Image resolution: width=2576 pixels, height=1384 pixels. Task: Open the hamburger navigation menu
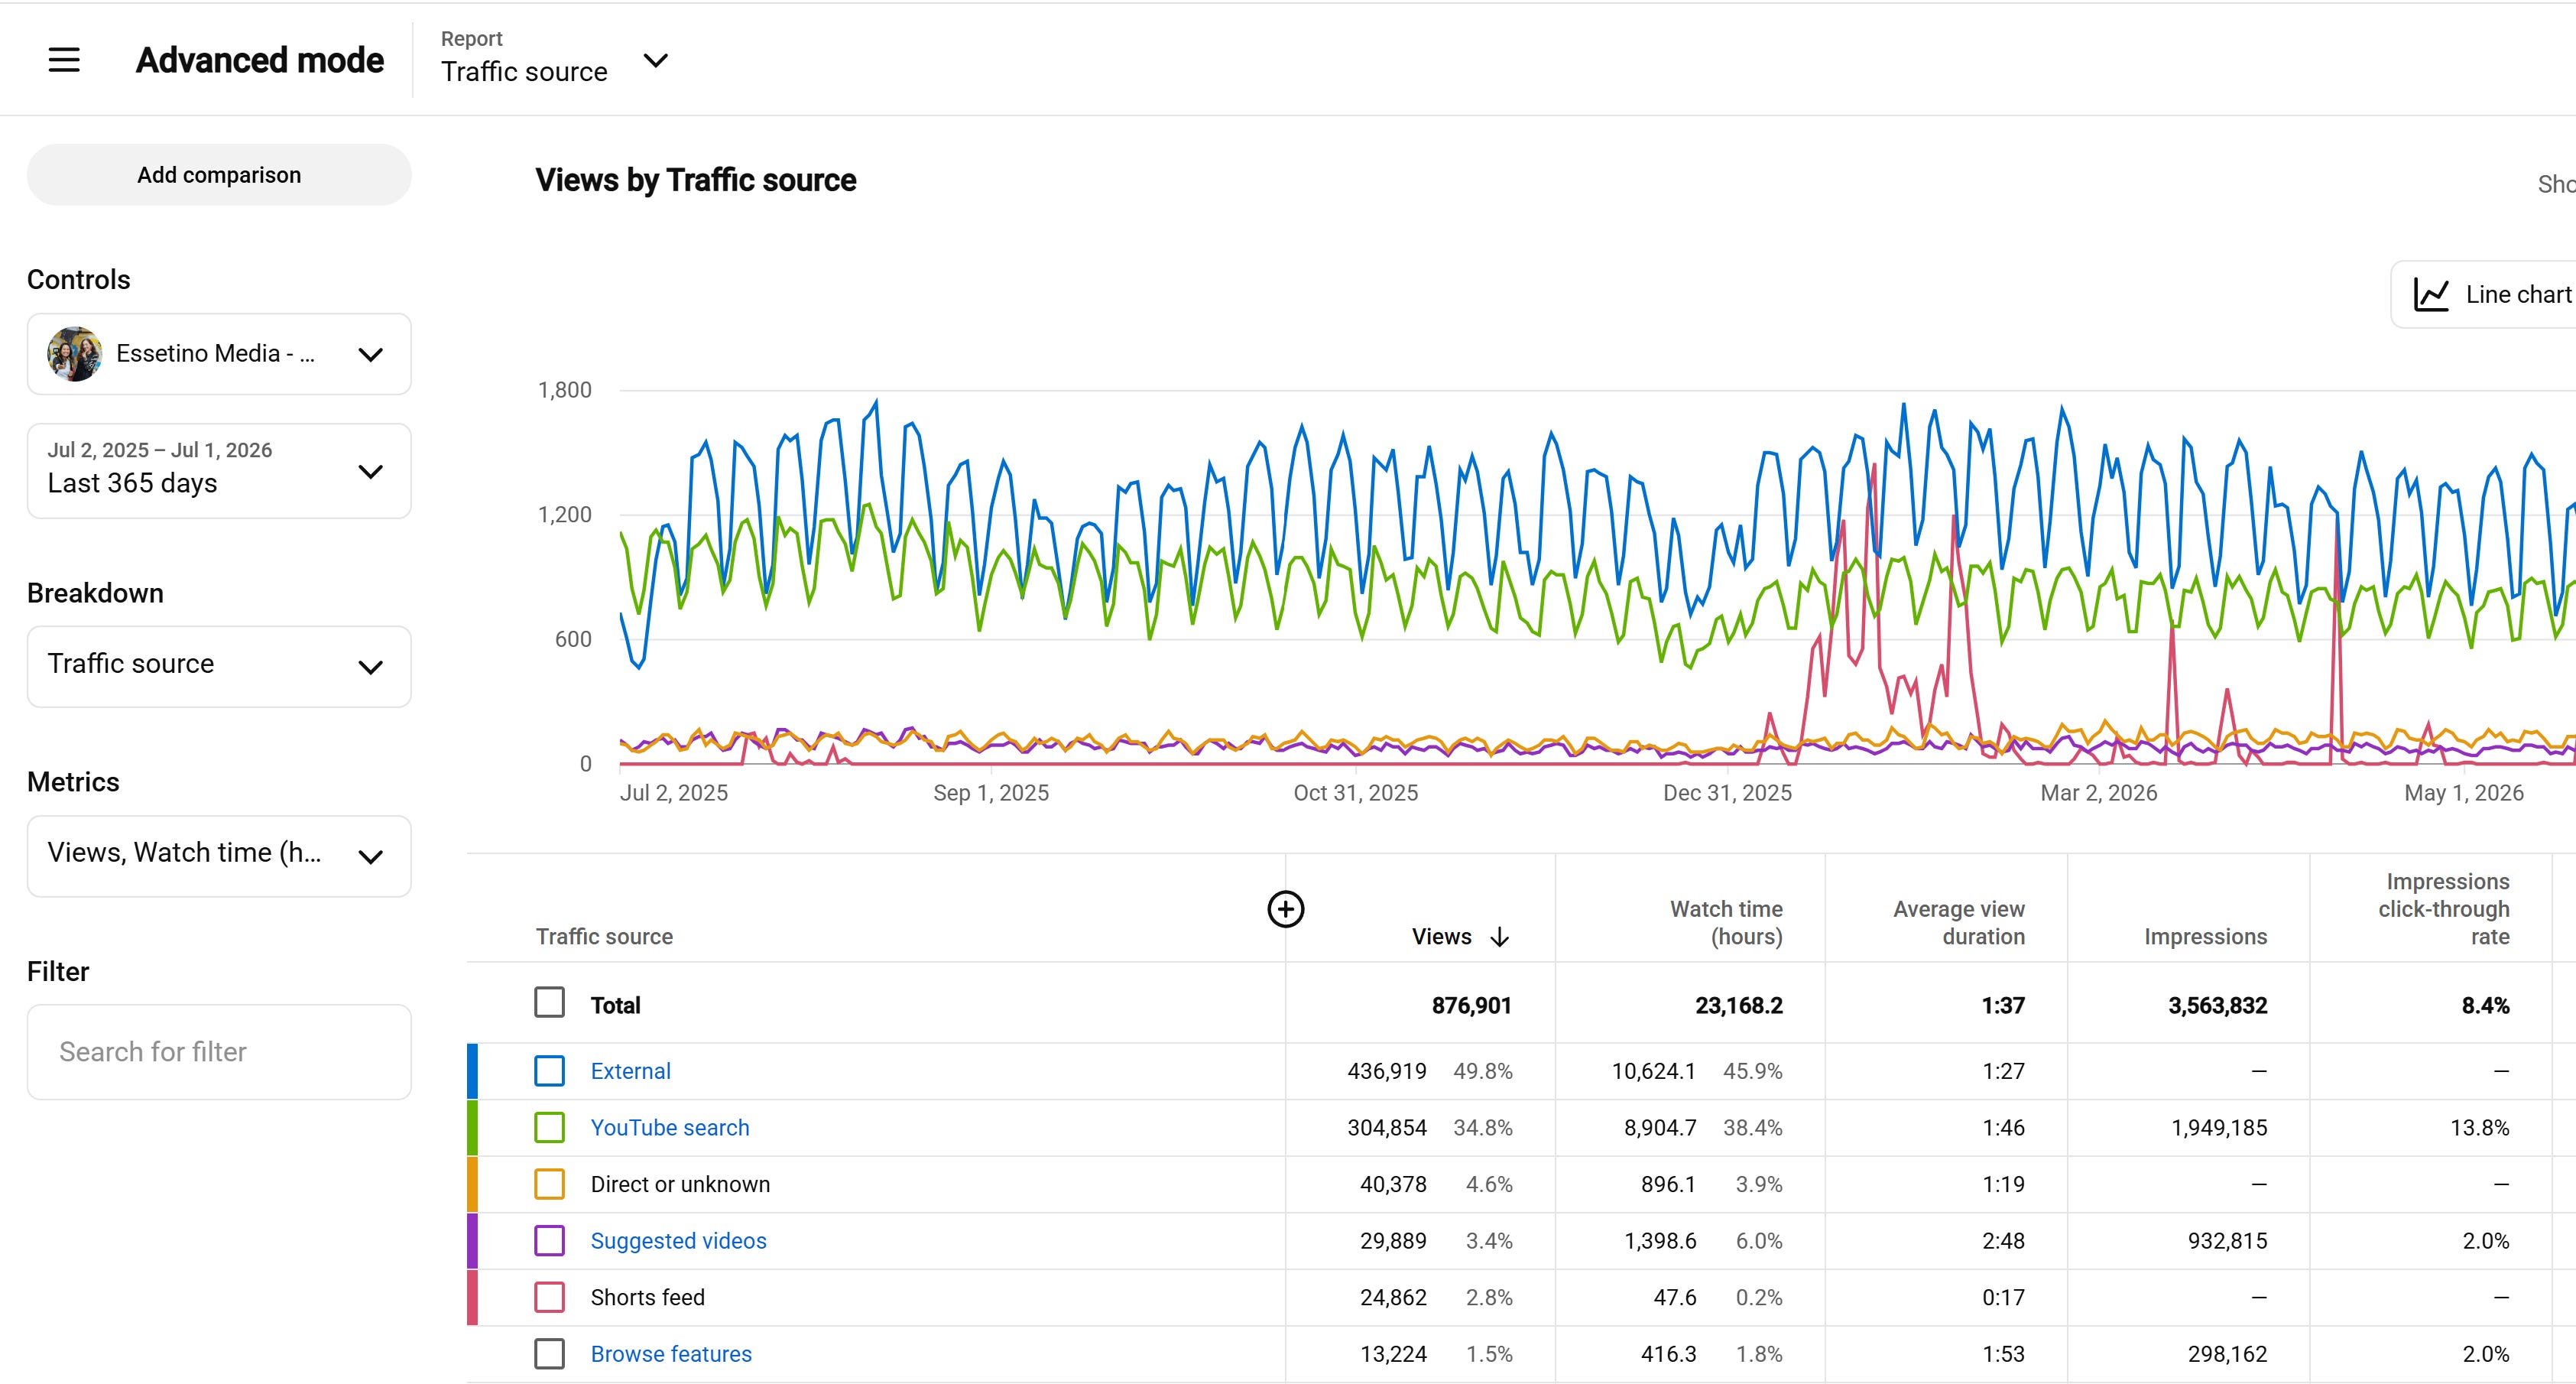coord(64,60)
